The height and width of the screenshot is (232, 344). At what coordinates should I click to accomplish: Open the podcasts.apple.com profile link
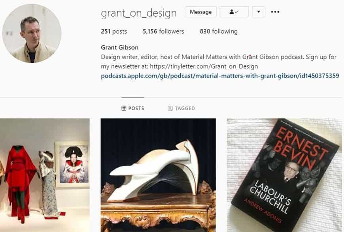[220, 76]
